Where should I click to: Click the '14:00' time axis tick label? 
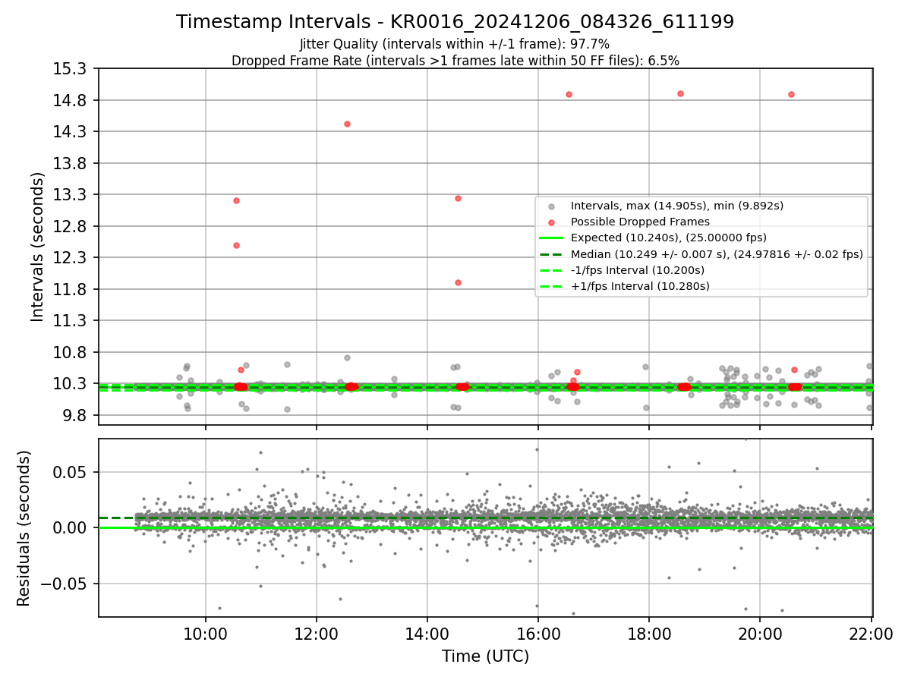click(427, 634)
